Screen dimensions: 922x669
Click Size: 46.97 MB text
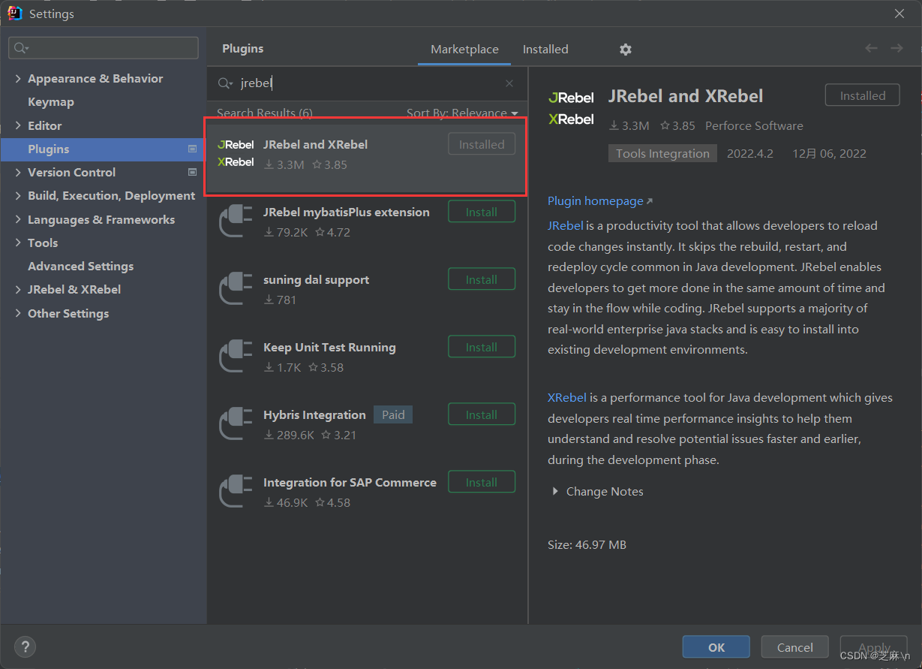[x=587, y=544]
